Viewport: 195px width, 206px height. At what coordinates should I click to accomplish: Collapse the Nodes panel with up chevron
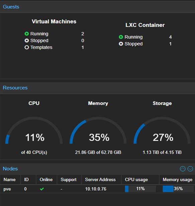pos(183,169)
